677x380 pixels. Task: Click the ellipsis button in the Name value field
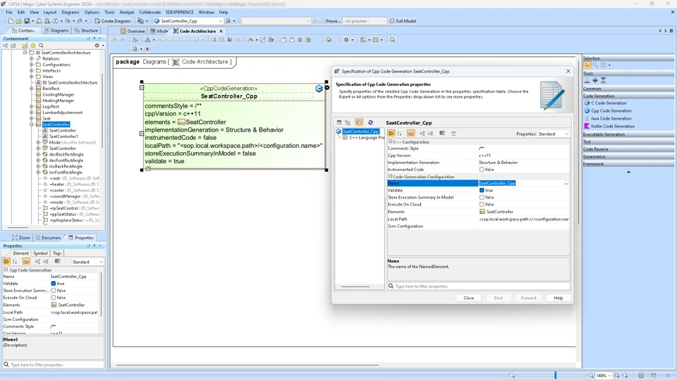click(x=566, y=183)
